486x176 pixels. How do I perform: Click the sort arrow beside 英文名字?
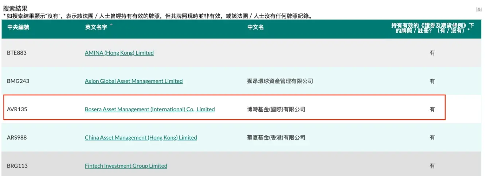coord(111,25)
